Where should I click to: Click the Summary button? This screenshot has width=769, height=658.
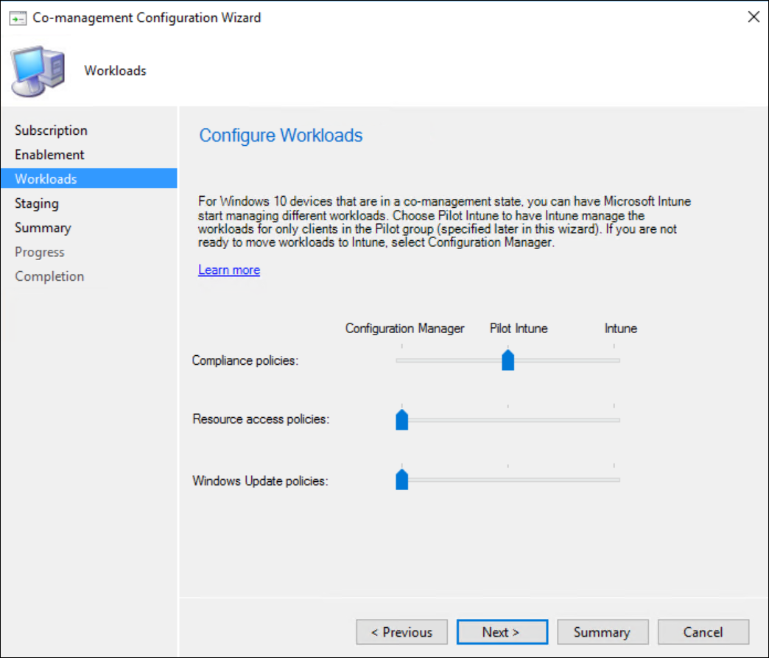(x=603, y=632)
